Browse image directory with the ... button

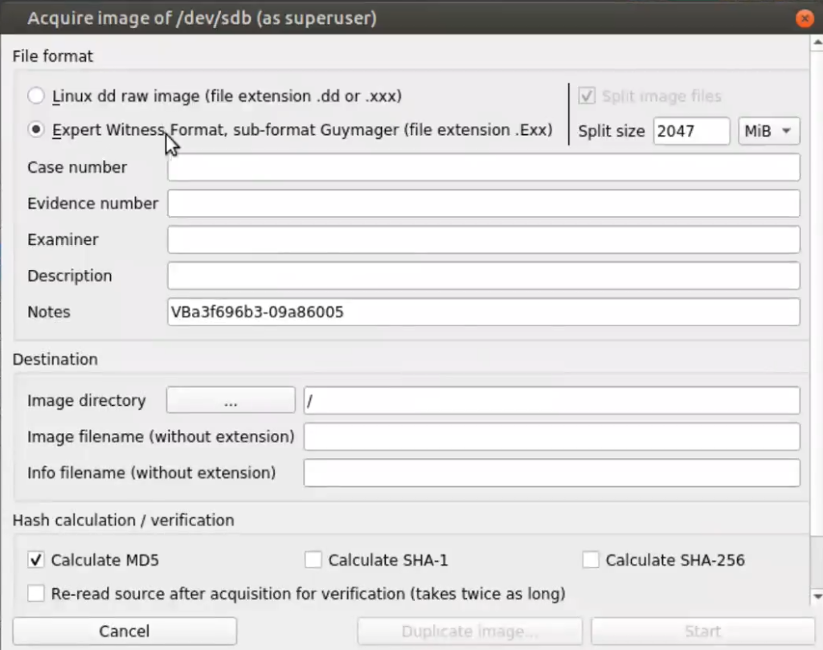(x=231, y=401)
